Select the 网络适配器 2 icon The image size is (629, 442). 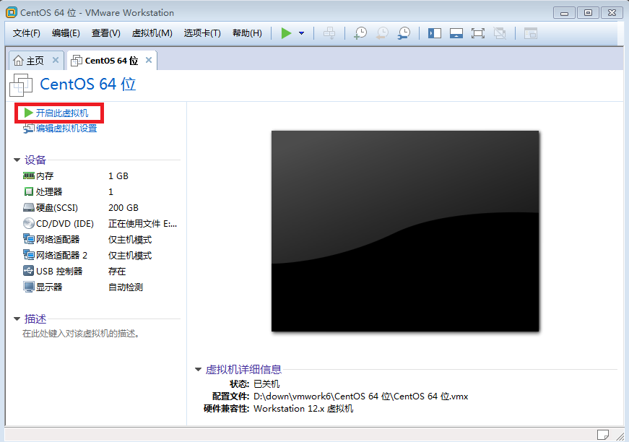28,255
